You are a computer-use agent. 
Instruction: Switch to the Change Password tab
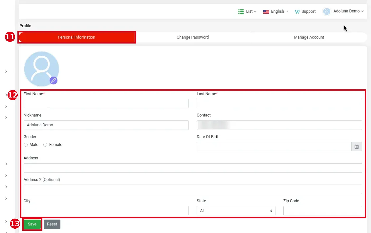193,37
